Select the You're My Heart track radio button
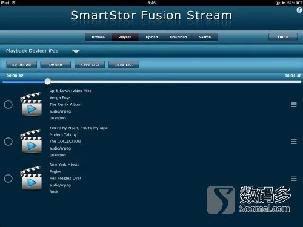 [8, 142]
